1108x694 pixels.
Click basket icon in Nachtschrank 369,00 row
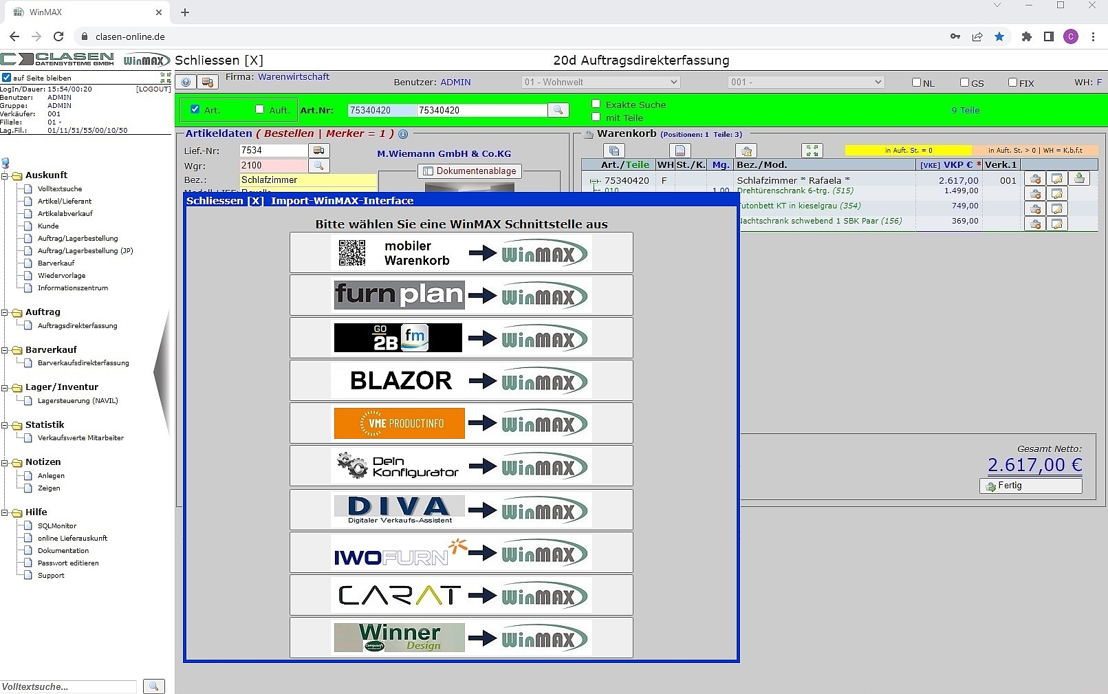(x=1035, y=224)
